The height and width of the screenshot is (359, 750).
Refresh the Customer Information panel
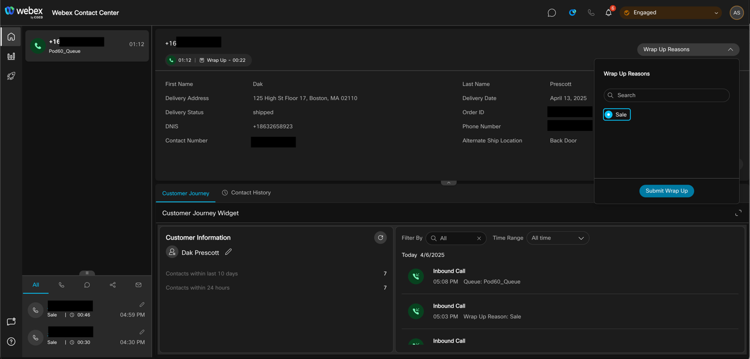380,238
